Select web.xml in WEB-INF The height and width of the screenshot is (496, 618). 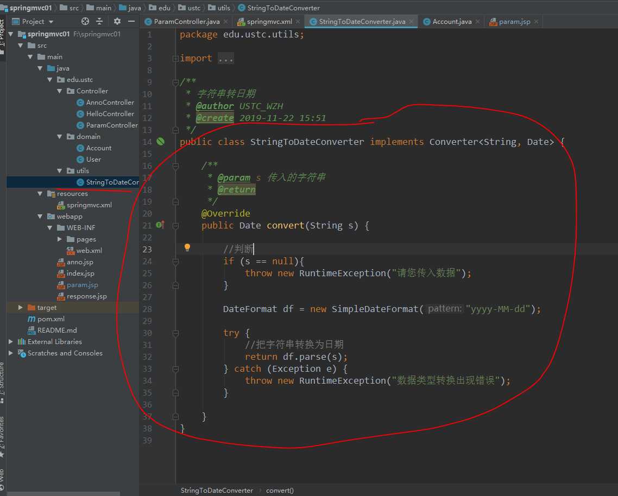84,251
